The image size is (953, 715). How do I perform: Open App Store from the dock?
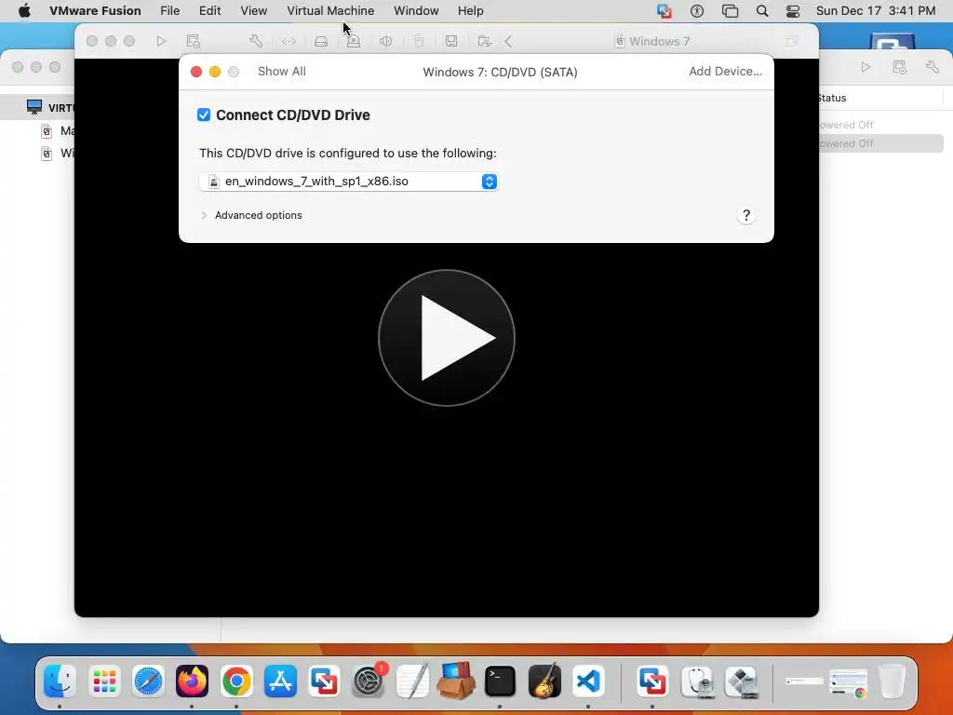click(x=280, y=681)
